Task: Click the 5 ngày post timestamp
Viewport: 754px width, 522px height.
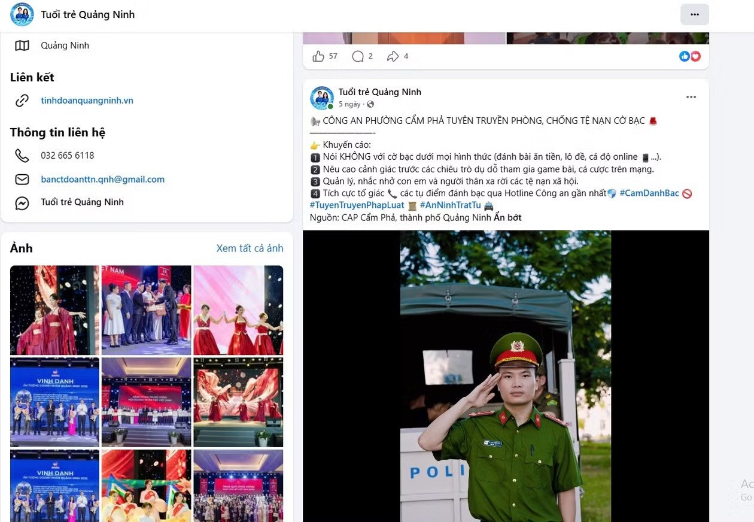Action: coord(349,104)
